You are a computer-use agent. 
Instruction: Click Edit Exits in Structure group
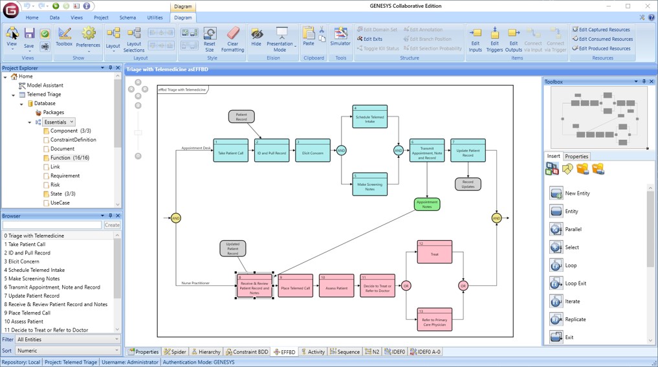369,39
